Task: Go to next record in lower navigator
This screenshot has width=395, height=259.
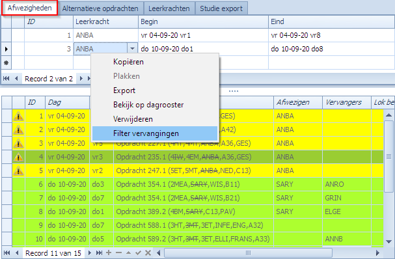Action: coord(89,252)
